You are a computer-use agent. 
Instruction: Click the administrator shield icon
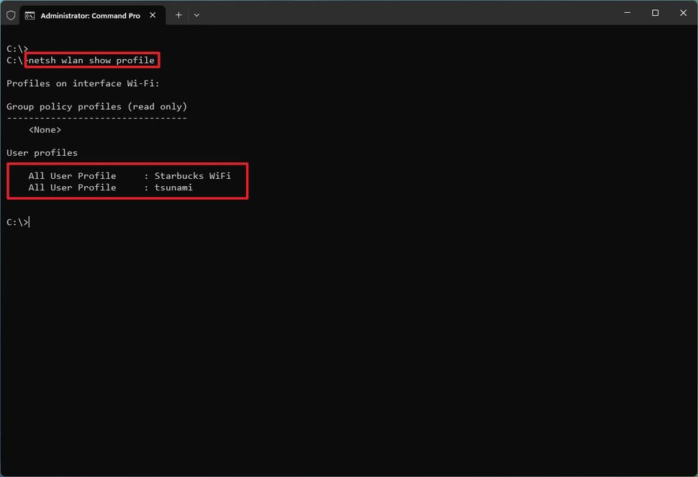coord(11,14)
